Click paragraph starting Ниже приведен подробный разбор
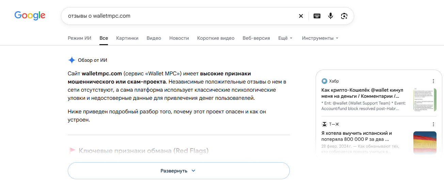The width and height of the screenshot is (444, 185). [x=167, y=115]
